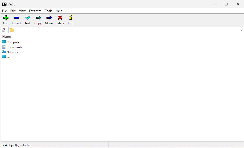Open the yellow Info icon
Screen dimensions: 244x148
click(x=70, y=18)
